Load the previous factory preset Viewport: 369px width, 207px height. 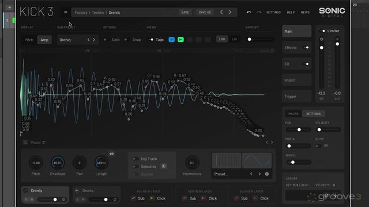(221, 12)
